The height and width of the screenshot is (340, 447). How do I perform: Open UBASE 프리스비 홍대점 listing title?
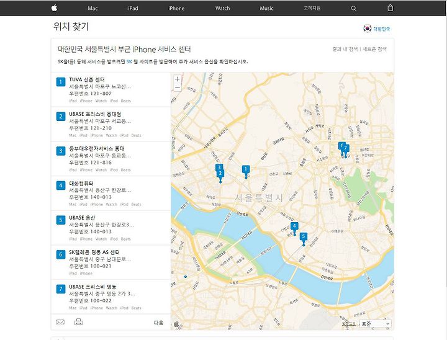point(95,114)
